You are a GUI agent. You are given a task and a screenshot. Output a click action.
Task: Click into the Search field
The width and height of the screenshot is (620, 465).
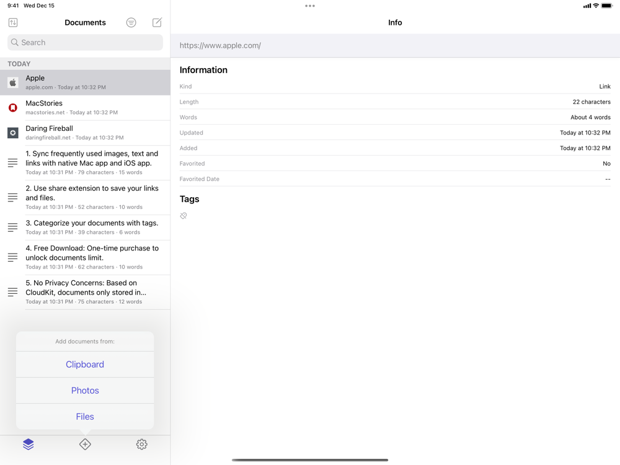click(85, 42)
